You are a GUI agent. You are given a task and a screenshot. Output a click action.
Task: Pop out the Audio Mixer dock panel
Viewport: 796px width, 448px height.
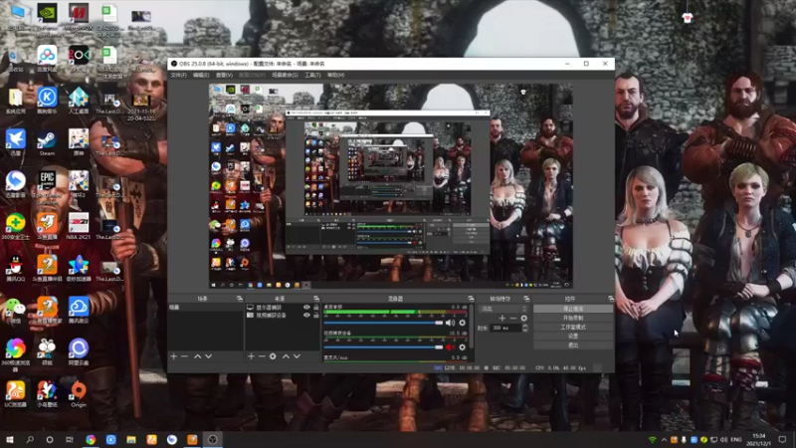(x=471, y=299)
